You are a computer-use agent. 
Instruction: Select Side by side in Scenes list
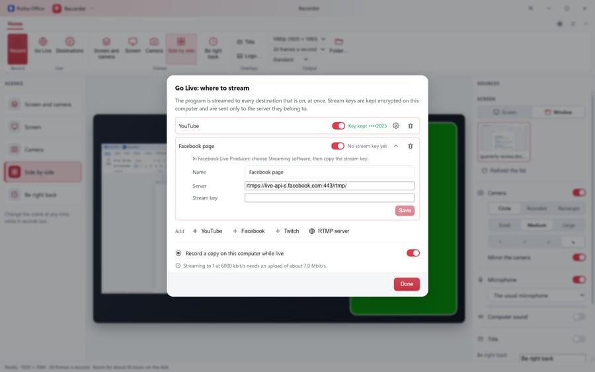tap(43, 172)
